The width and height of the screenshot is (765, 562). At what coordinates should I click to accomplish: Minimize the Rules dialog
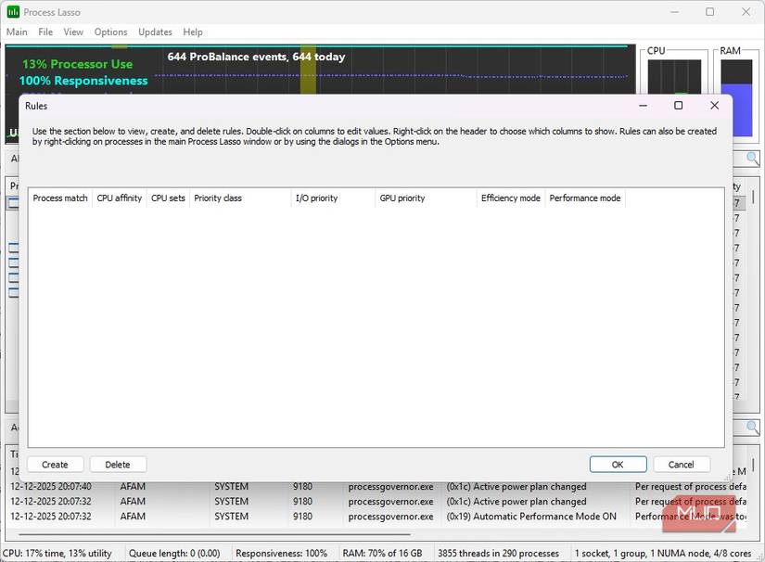pyautogui.click(x=643, y=106)
